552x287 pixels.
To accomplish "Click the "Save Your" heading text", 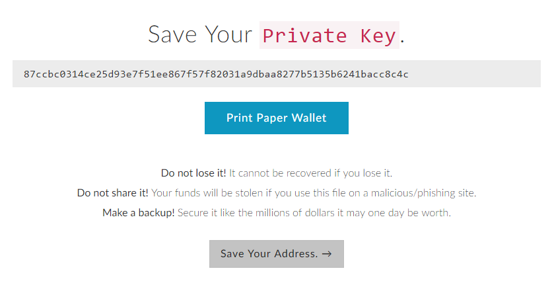I will [x=200, y=34].
